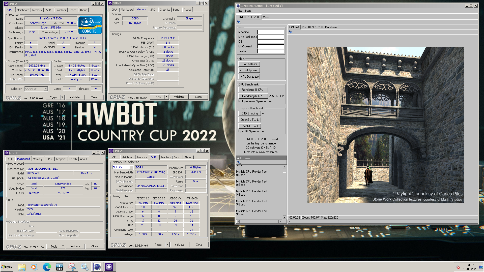Screen dimensions: 484x272
Task: Open the File menu in CINEBENCH
Action: 240,11
